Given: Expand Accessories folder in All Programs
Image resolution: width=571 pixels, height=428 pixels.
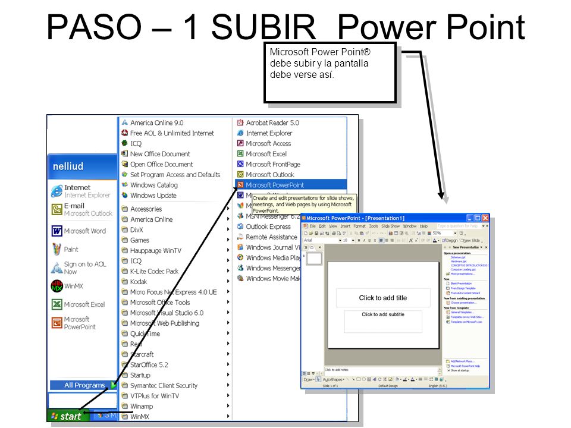Looking at the screenshot, I should coord(175,209).
